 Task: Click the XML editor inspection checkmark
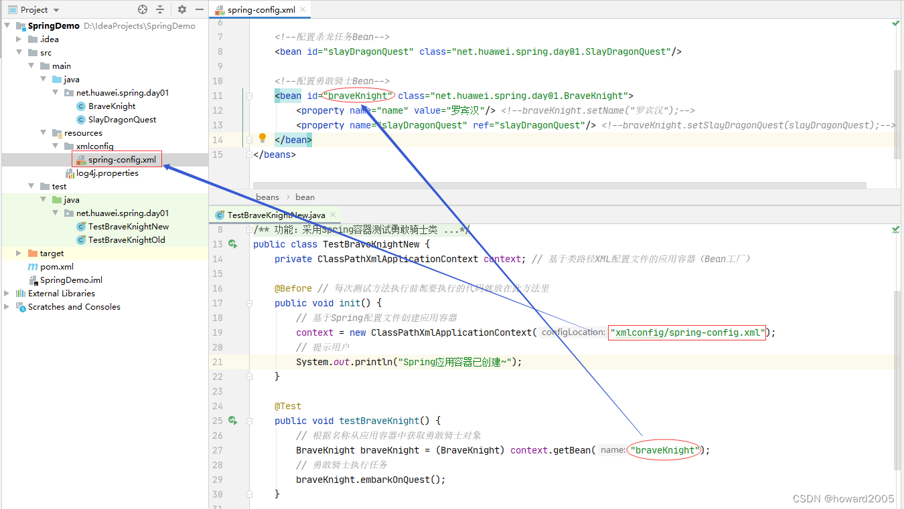[x=895, y=23]
